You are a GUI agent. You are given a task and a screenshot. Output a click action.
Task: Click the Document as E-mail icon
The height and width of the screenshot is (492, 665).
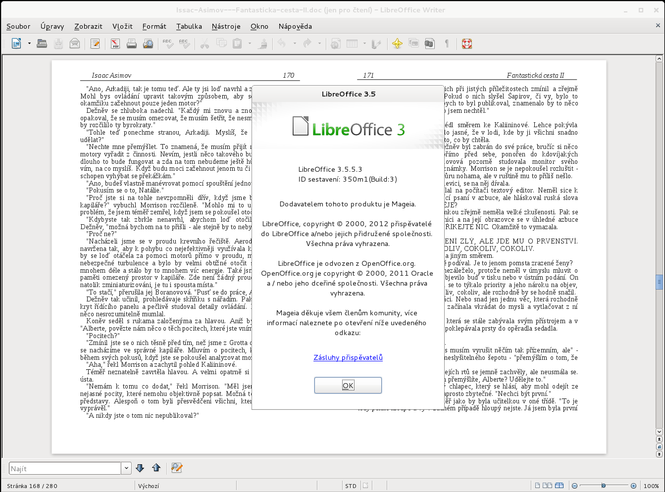(x=75, y=44)
